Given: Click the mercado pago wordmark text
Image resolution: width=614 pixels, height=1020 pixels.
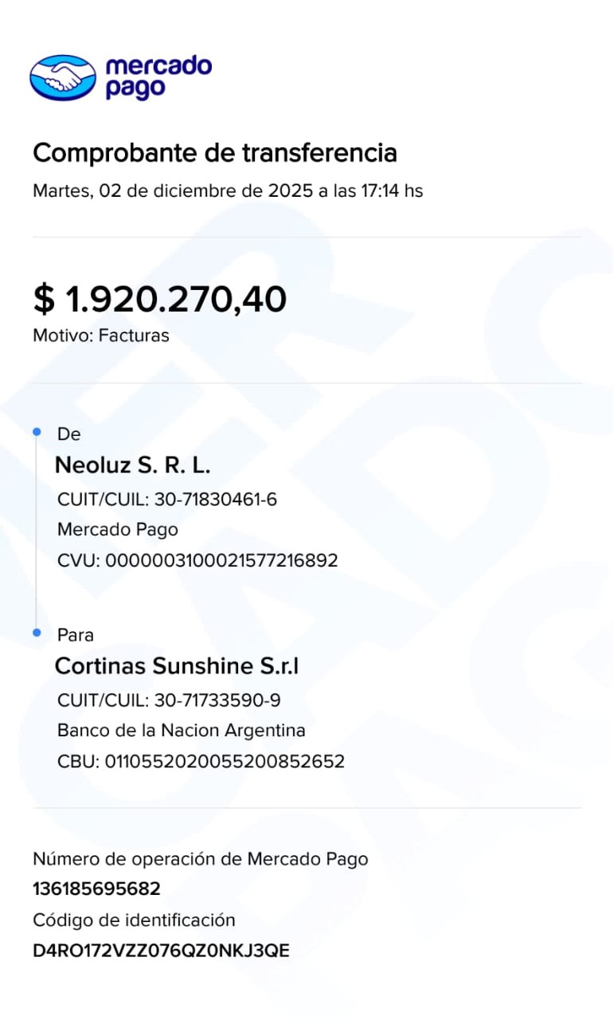Looking at the screenshot, I should coord(158,76).
